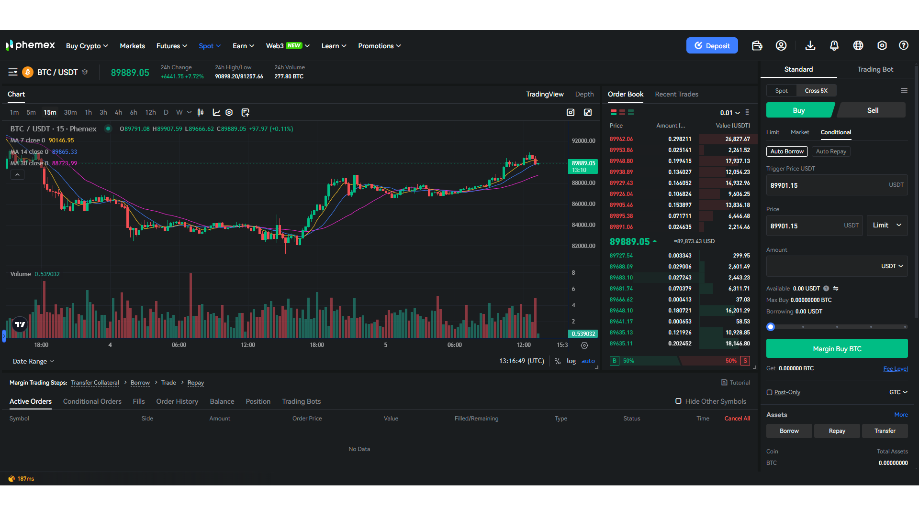Click the Borrow button under Assets

coord(789,431)
